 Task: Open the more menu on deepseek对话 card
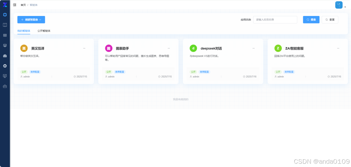pos(253,48)
